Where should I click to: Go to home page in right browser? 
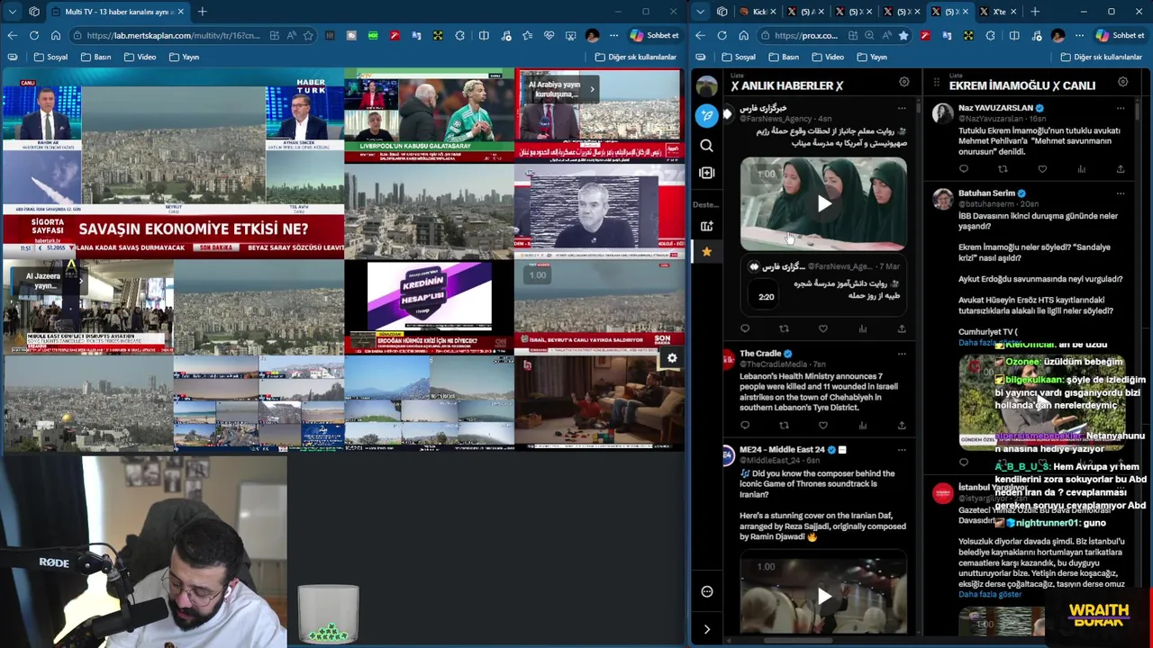tap(743, 35)
